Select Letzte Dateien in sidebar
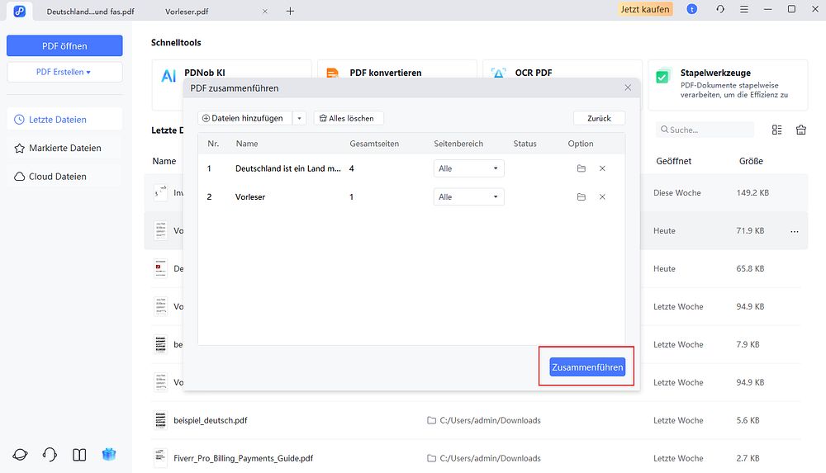 pos(64,120)
